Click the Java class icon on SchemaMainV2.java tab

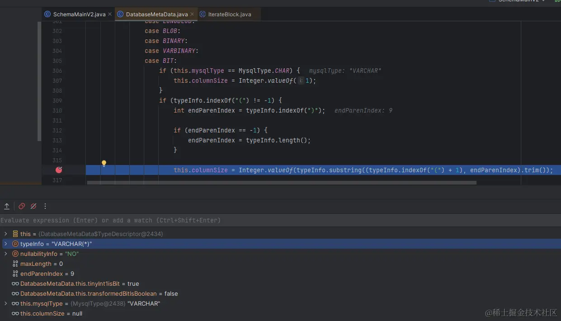tap(47, 14)
